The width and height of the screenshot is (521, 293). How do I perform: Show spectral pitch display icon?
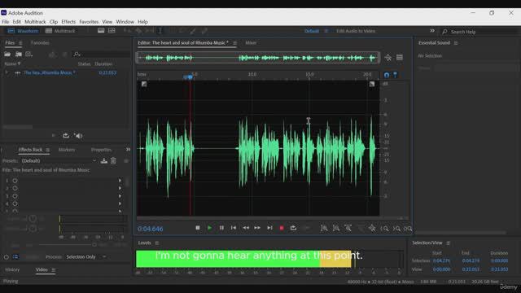(x=112, y=31)
